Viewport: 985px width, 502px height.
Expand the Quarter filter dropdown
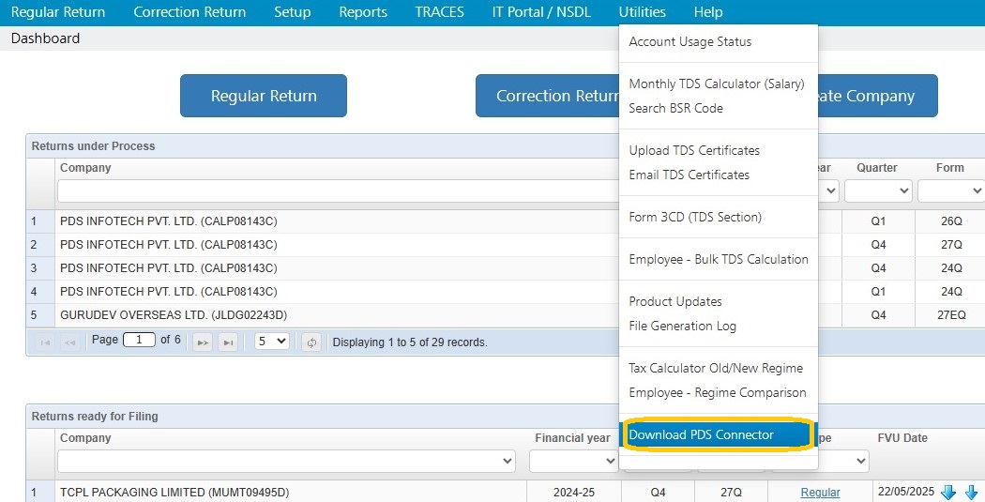coord(877,191)
